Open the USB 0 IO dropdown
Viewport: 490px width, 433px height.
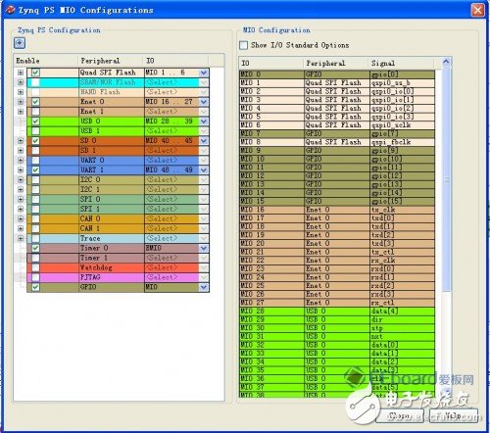[x=204, y=121]
